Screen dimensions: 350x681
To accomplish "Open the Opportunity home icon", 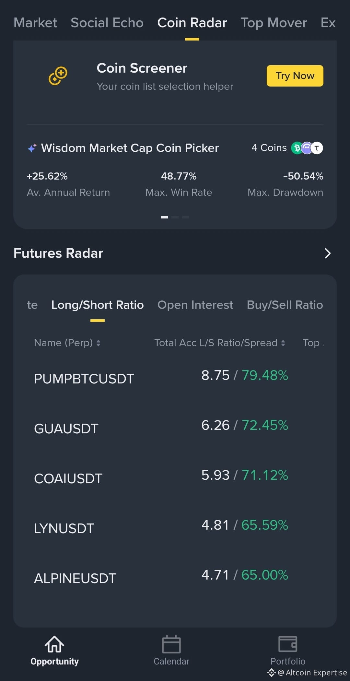I will [x=54, y=644].
